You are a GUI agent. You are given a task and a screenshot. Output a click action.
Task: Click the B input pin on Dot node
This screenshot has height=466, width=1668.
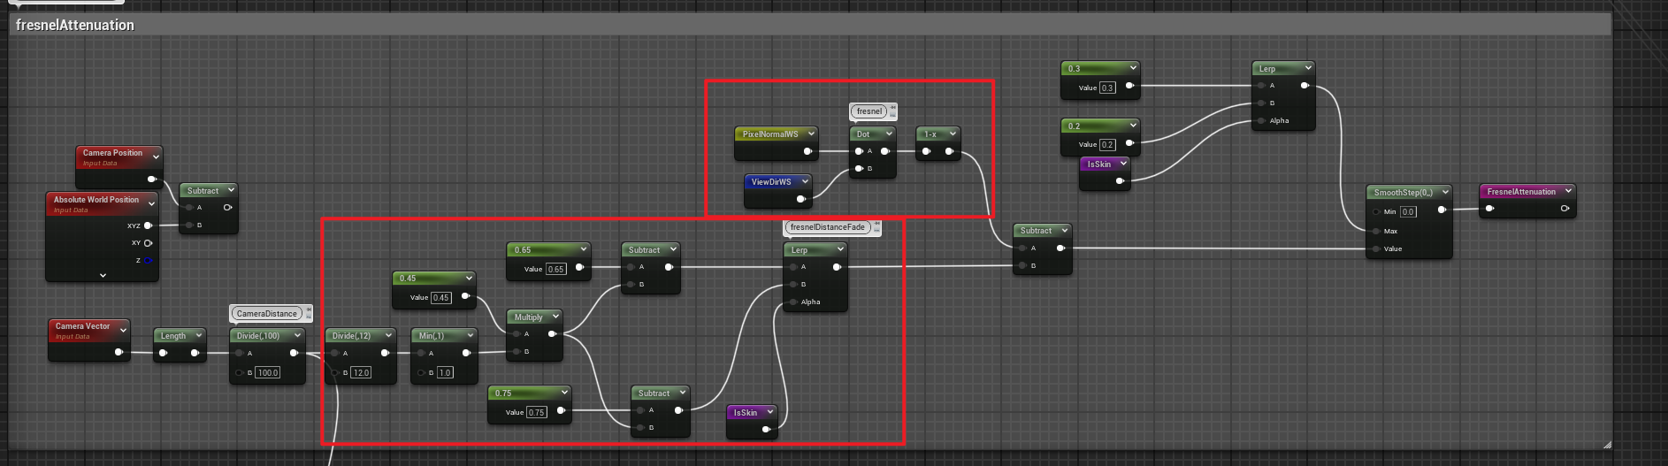[x=858, y=168]
